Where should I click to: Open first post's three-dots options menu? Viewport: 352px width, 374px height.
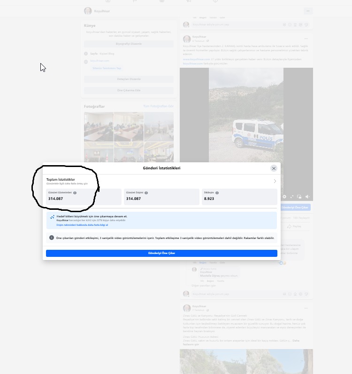(x=306, y=39)
